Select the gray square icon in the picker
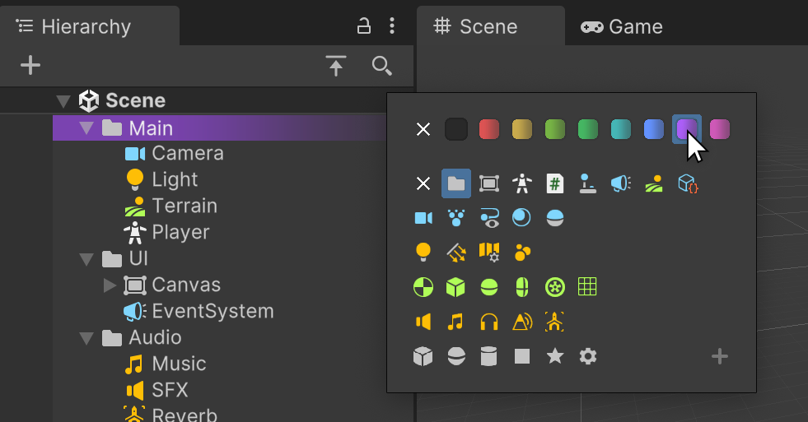This screenshot has width=808, height=422. [522, 356]
